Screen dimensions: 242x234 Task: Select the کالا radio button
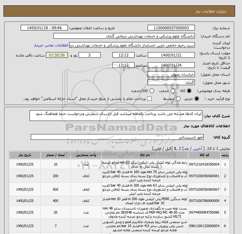(x=189, y=91)
